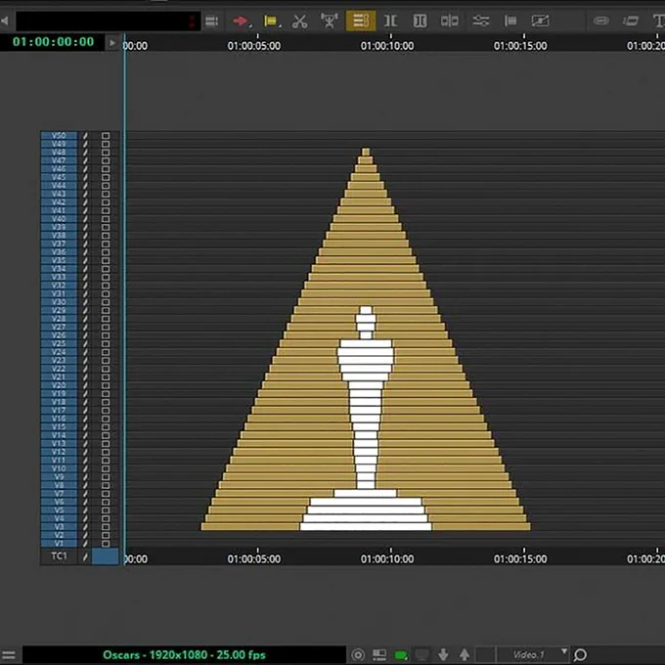The image size is (665, 665).
Task: Click the keyframe manipulation icon beside scissors
Action: coord(330,21)
